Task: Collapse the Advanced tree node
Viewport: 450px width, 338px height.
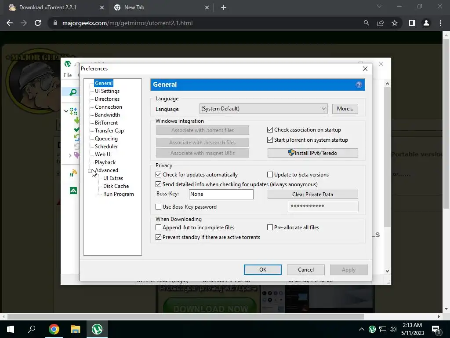Action: pyautogui.click(x=90, y=171)
